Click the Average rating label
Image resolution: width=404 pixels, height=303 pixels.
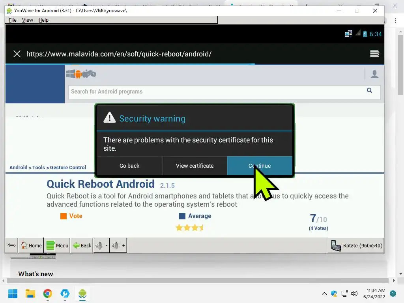click(x=200, y=216)
